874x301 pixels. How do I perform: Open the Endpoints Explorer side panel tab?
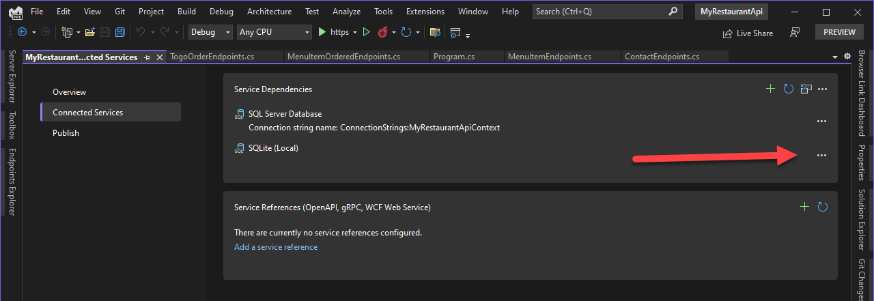point(12,182)
